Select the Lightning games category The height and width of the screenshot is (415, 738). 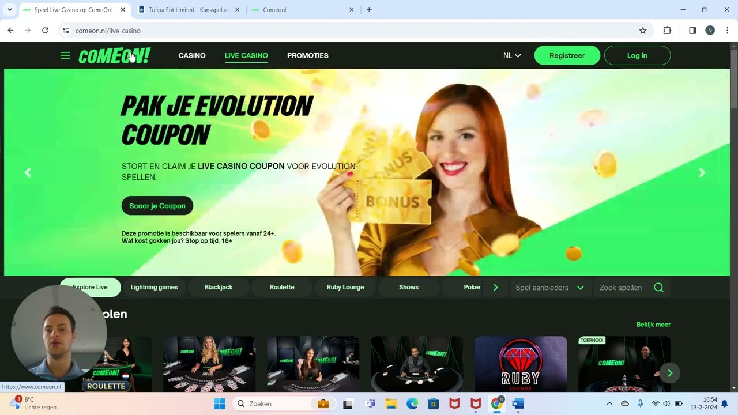154,287
